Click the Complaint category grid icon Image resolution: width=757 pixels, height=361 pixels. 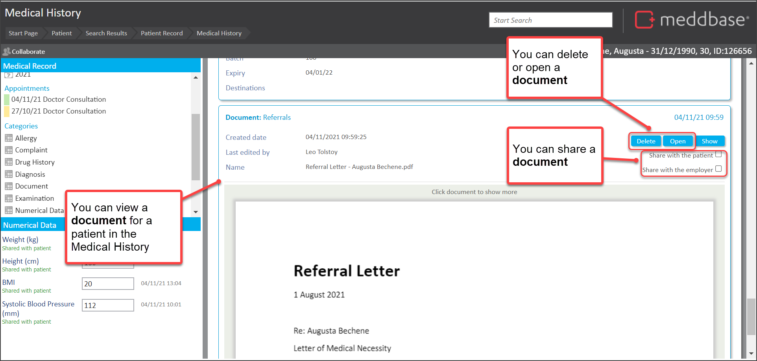pyautogui.click(x=9, y=150)
